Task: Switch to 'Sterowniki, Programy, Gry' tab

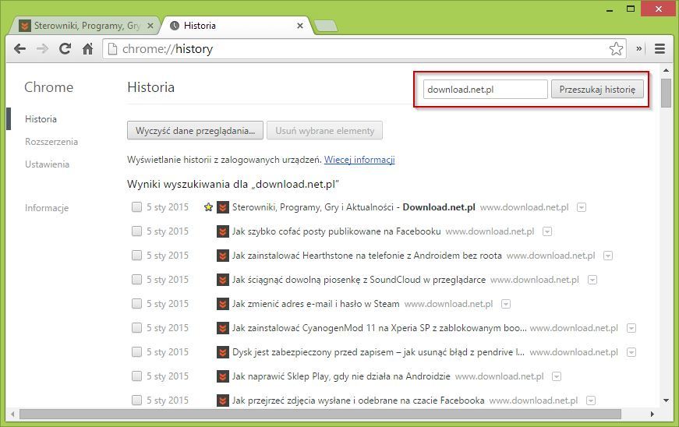Action: 84,26
